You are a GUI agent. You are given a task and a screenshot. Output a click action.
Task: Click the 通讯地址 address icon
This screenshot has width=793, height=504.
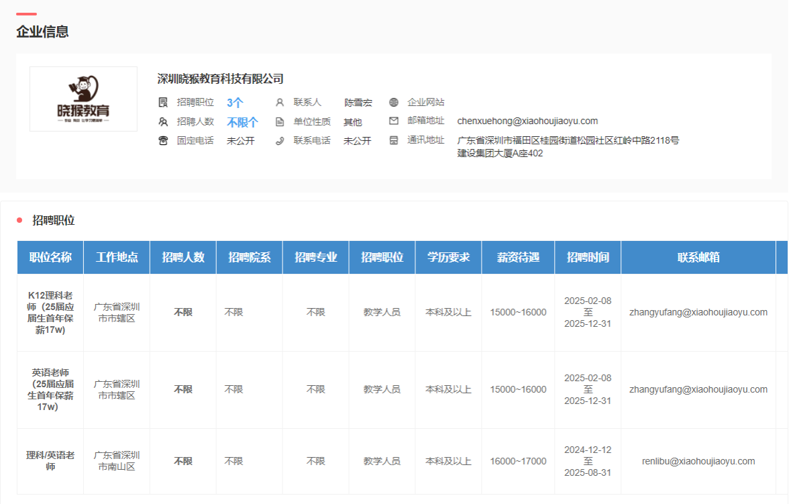point(394,141)
